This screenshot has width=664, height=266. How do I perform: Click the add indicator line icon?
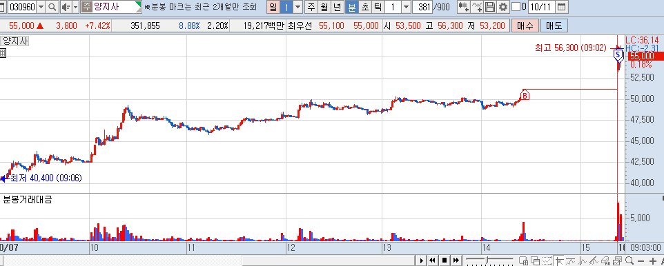(x=477, y=7)
